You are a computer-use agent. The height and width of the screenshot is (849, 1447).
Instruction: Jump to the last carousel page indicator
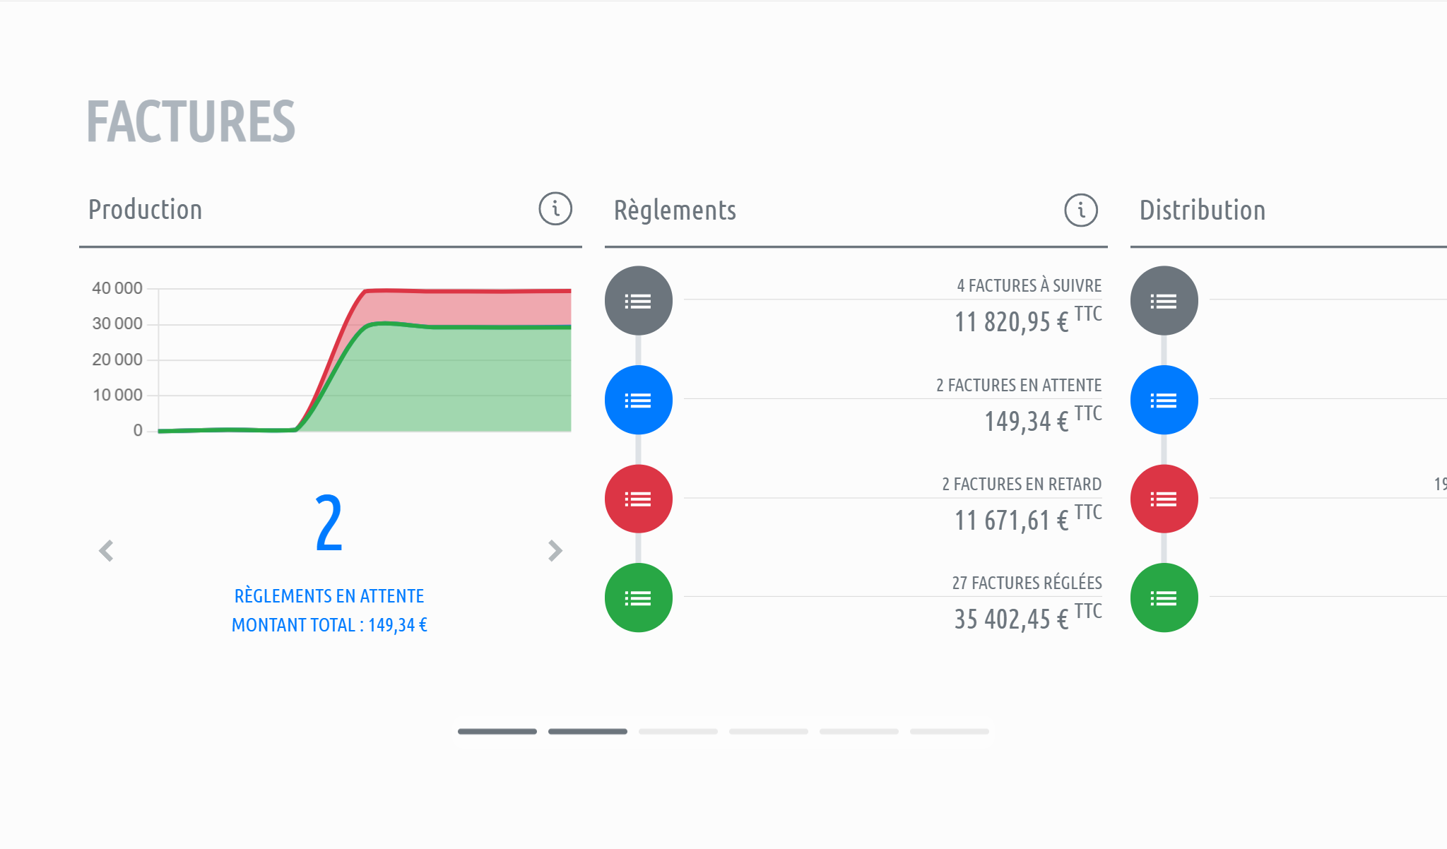(949, 732)
